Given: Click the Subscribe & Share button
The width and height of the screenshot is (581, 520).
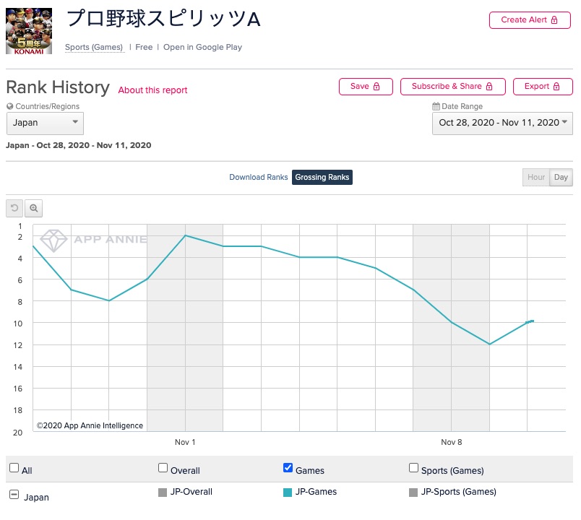Looking at the screenshot, I should pos(453,86).
